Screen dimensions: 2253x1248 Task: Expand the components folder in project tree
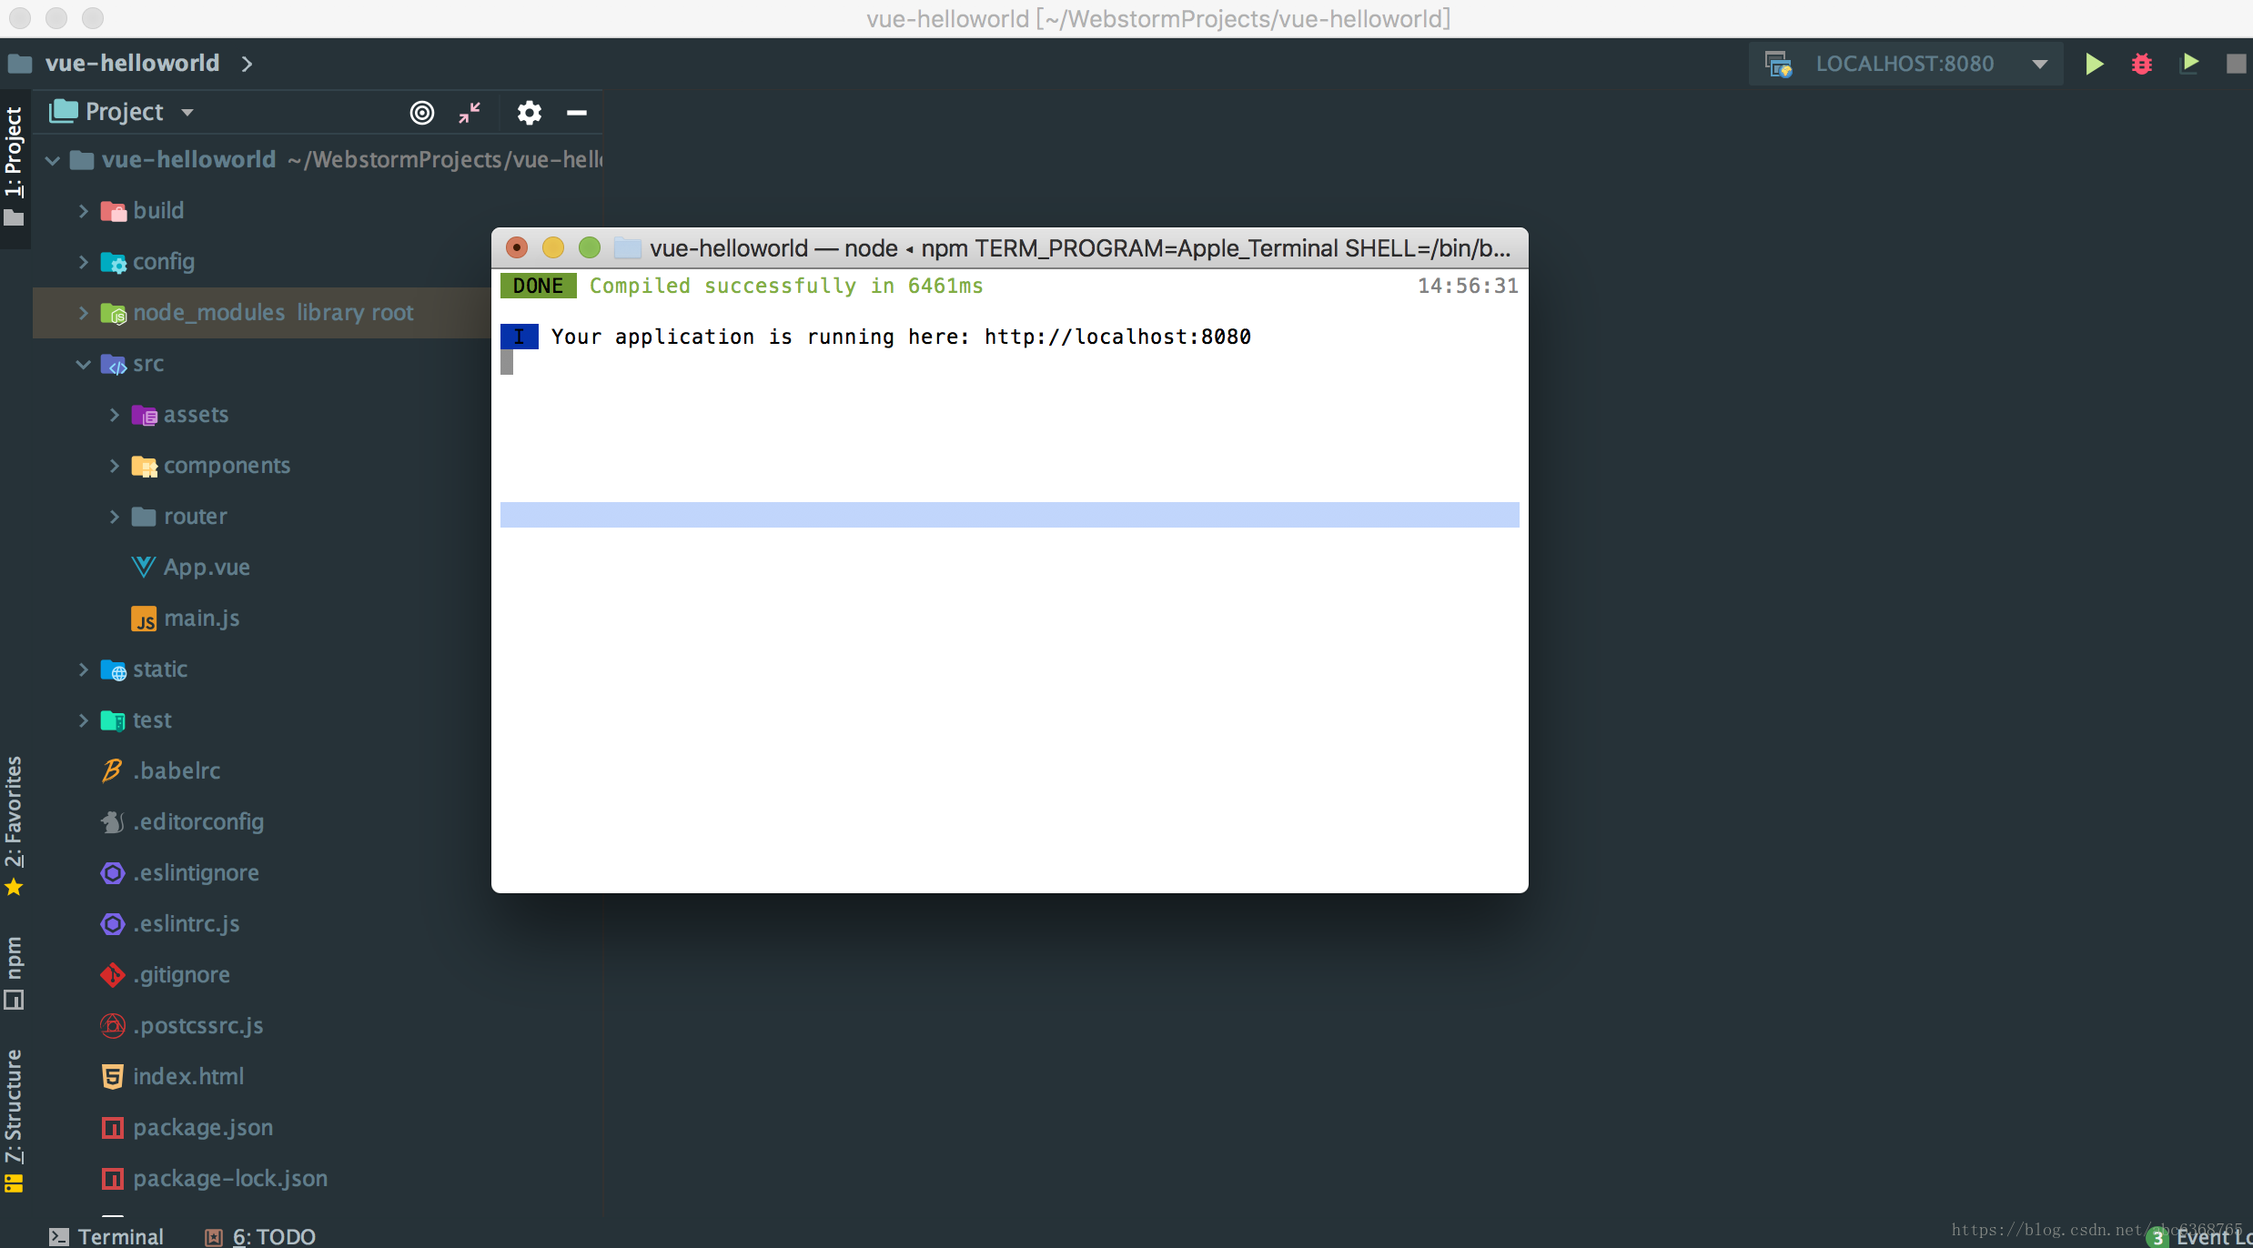(116, 464)
